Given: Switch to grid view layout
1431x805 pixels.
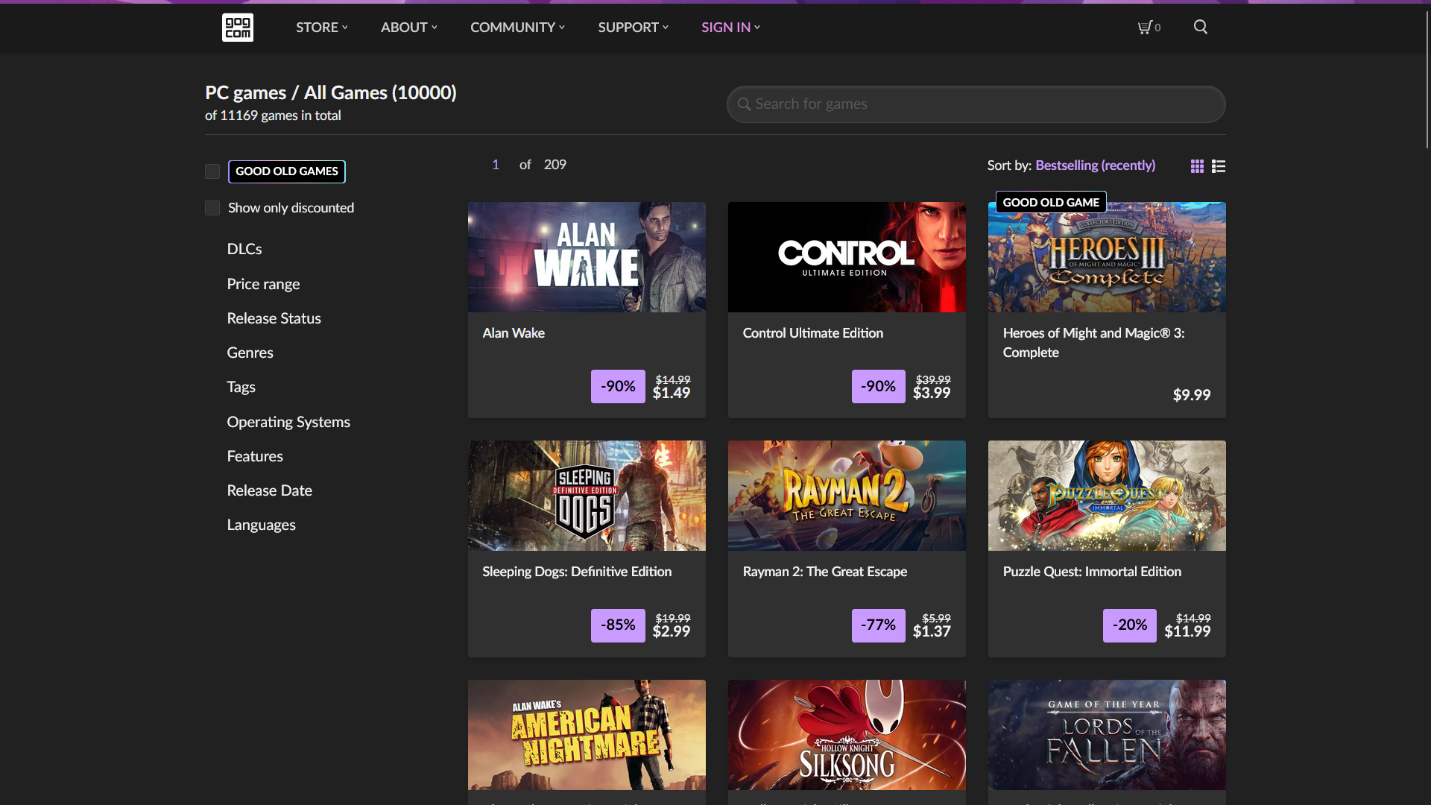Looking at the screenshot, I should point(1197,166).
